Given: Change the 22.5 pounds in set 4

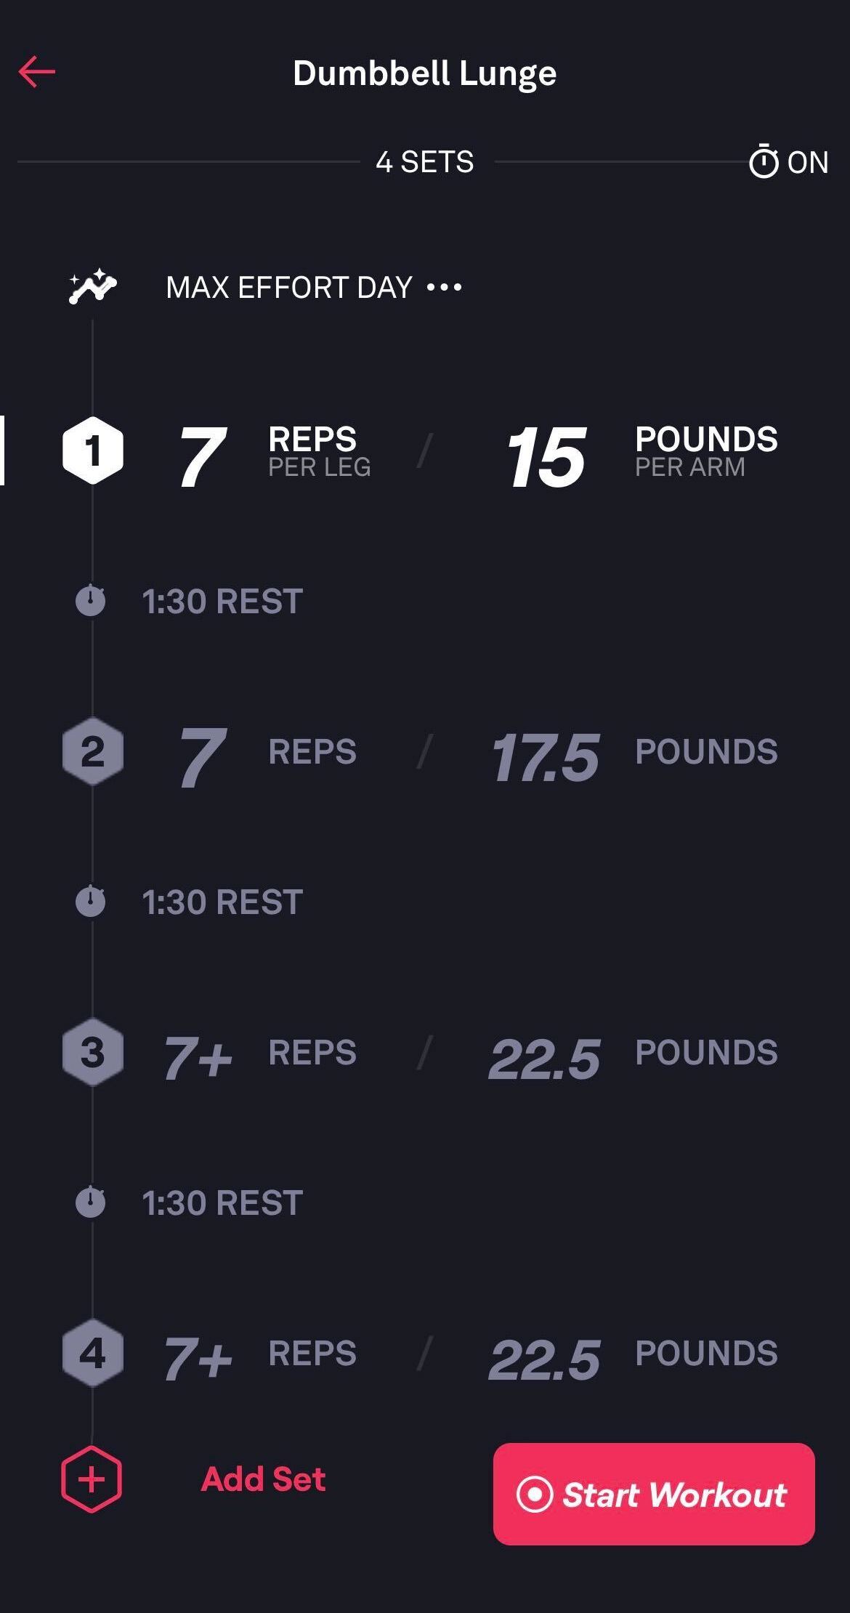Looking at the screenshot, I should 545,1359.
